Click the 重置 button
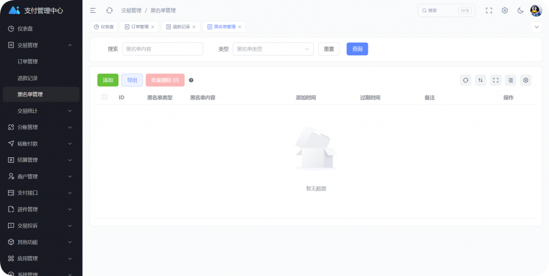The image size is (549, 276). click(x=329, y=49)
